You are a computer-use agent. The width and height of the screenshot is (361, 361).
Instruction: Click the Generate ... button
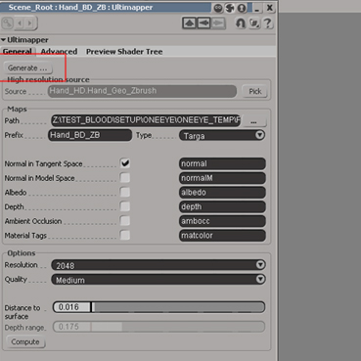coord(27,68)
